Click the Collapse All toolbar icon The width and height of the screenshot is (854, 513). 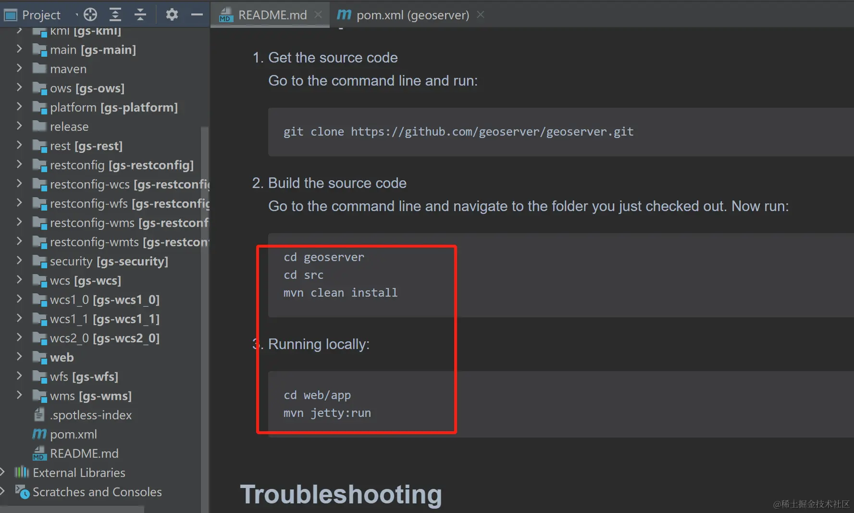(x=140, y=15)
